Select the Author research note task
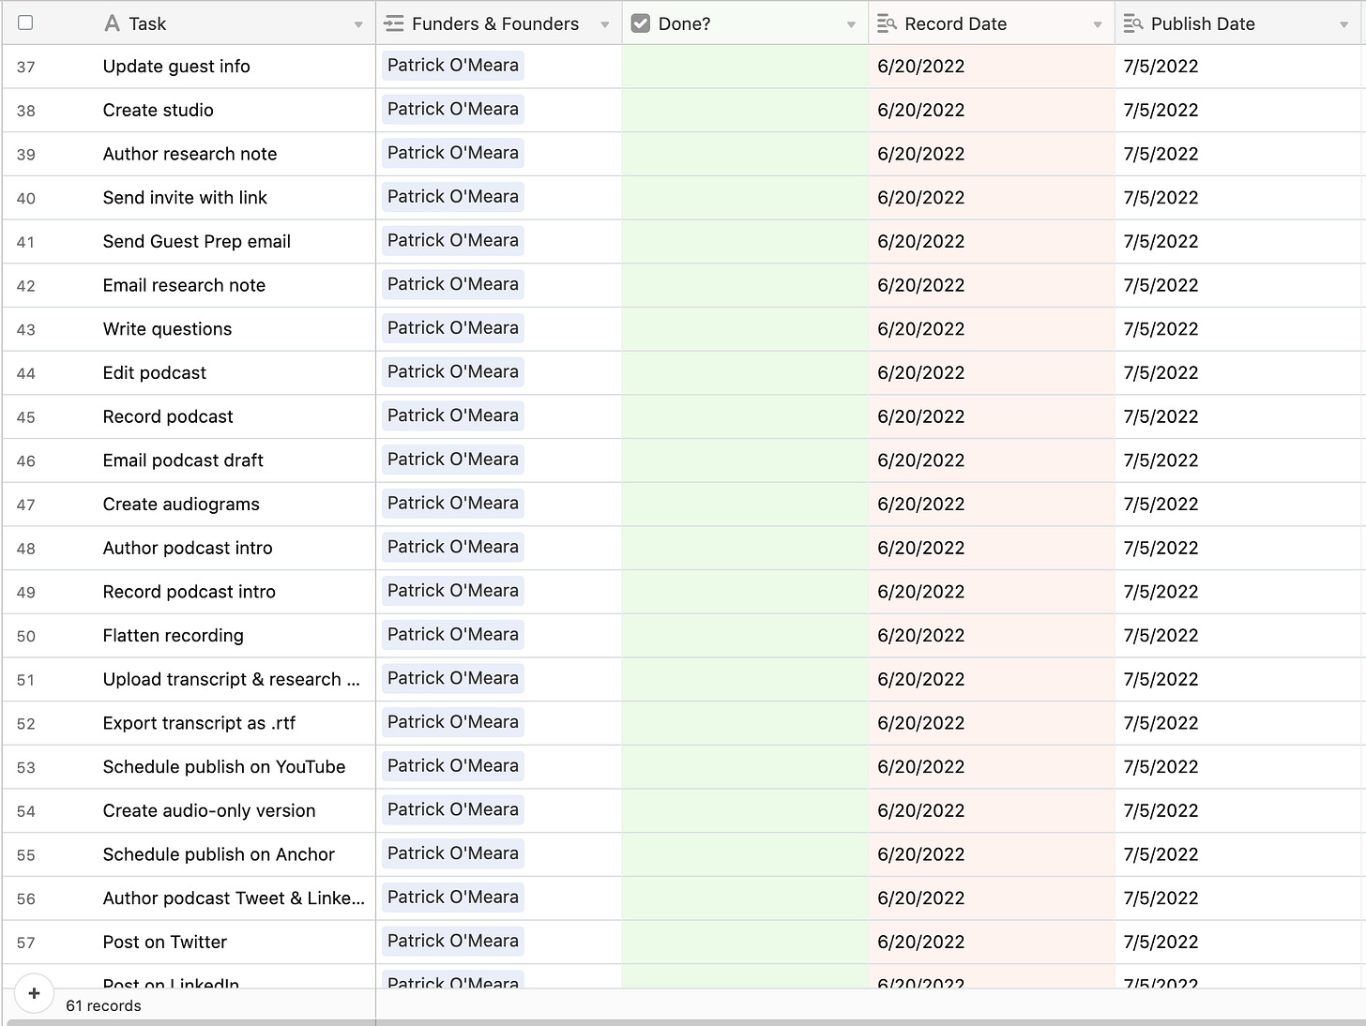 (190, 154)
